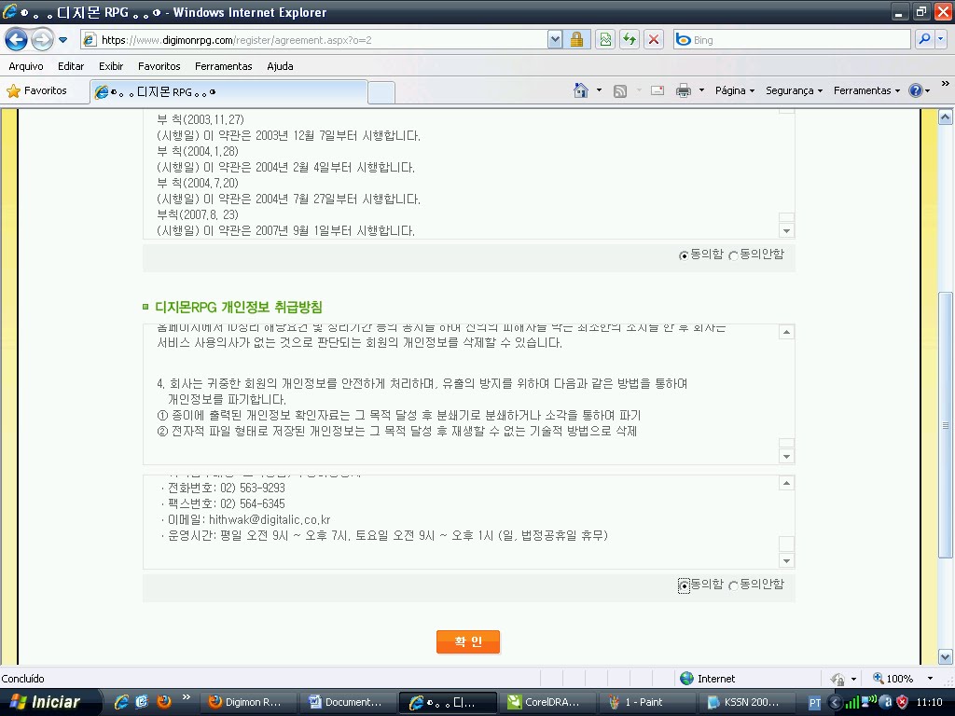
Task: Click the browser Forward arrow button
Action: (x=42, y=40)
